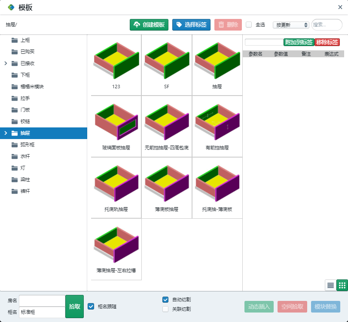Switch to list view layout icon
Image resolution: width=348 pixels, height=322 pixels.
[x=330, y=285]
